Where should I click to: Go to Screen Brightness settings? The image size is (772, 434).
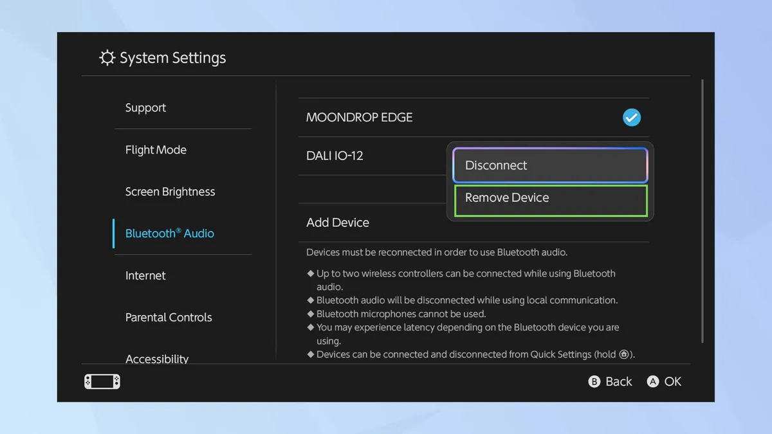[x=170, y=192]
